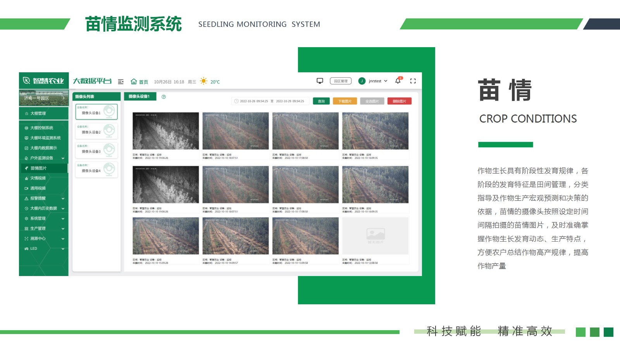The width and height of the screenshot is (620, 348).
Task: Toggle the fullscreen icon
Action: pos(413,81)
